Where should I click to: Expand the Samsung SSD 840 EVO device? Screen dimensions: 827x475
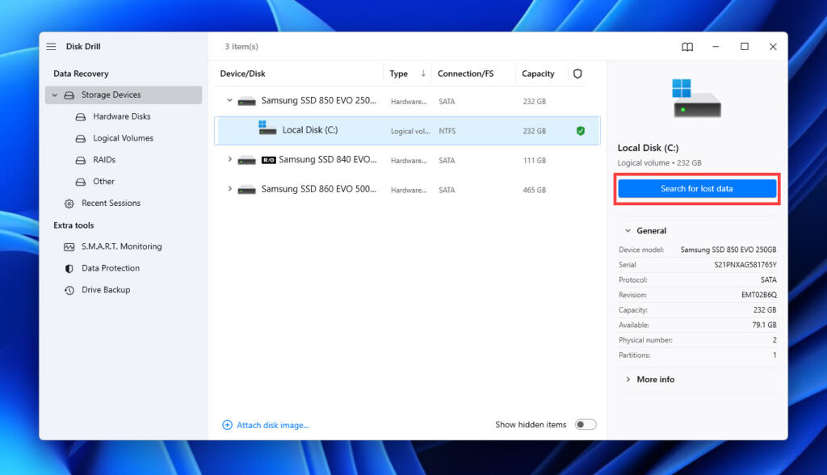coord(229,160)
